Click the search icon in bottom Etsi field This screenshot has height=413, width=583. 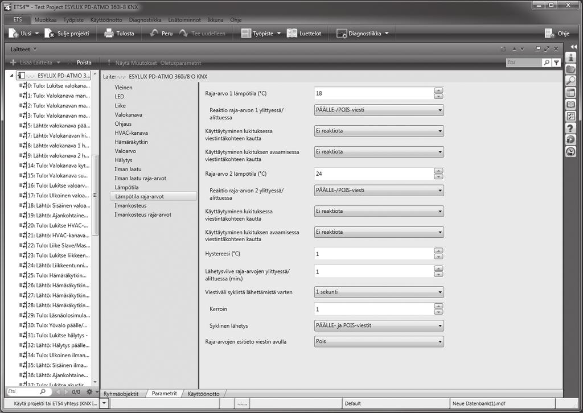point(42,391)
